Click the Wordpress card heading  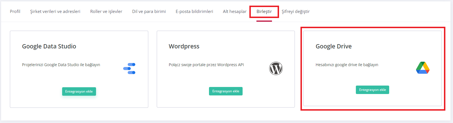(184, 46)
